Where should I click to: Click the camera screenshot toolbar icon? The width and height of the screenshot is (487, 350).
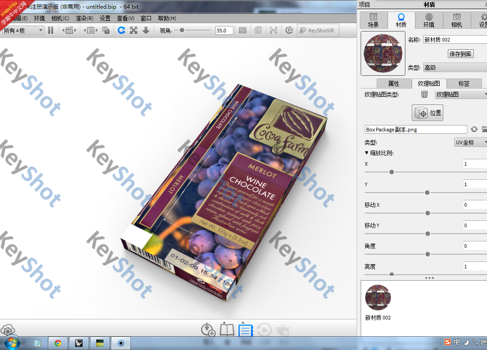click(x=91, y=30)
